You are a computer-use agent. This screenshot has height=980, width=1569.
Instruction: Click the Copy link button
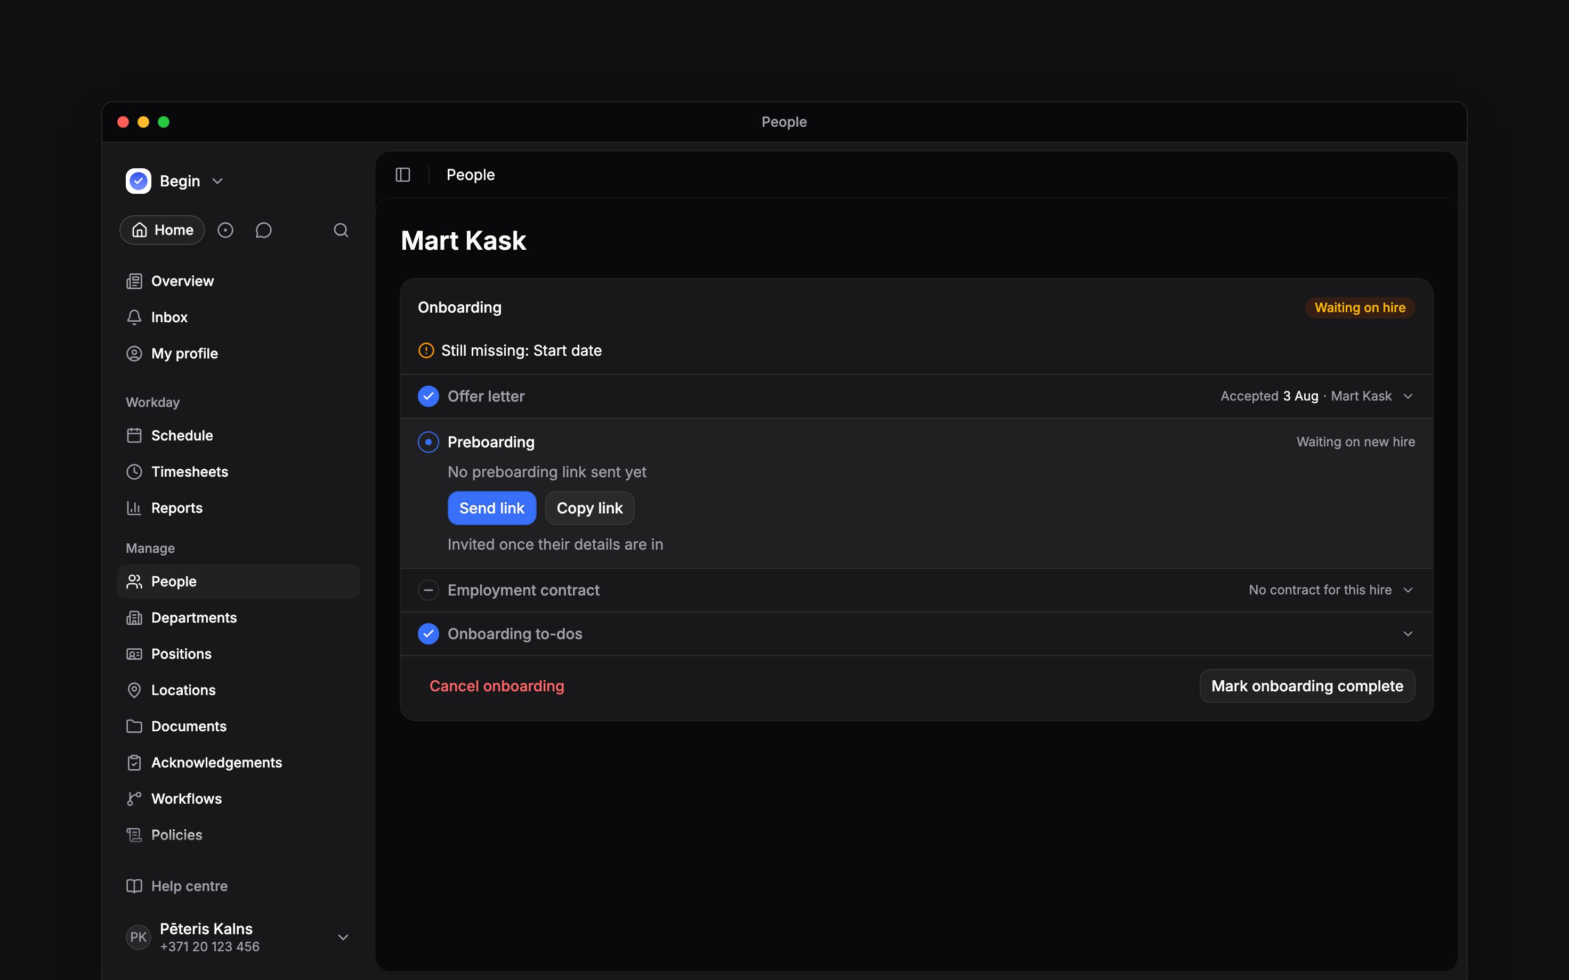coord(589,508)
